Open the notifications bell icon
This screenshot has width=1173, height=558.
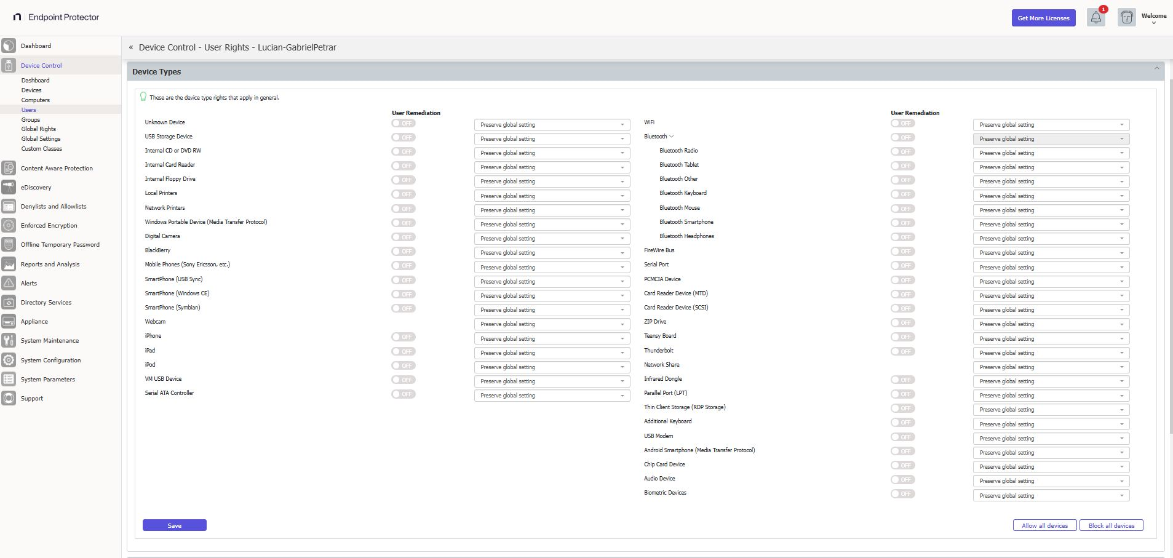pyautogui.click(x=1095, y=17)
